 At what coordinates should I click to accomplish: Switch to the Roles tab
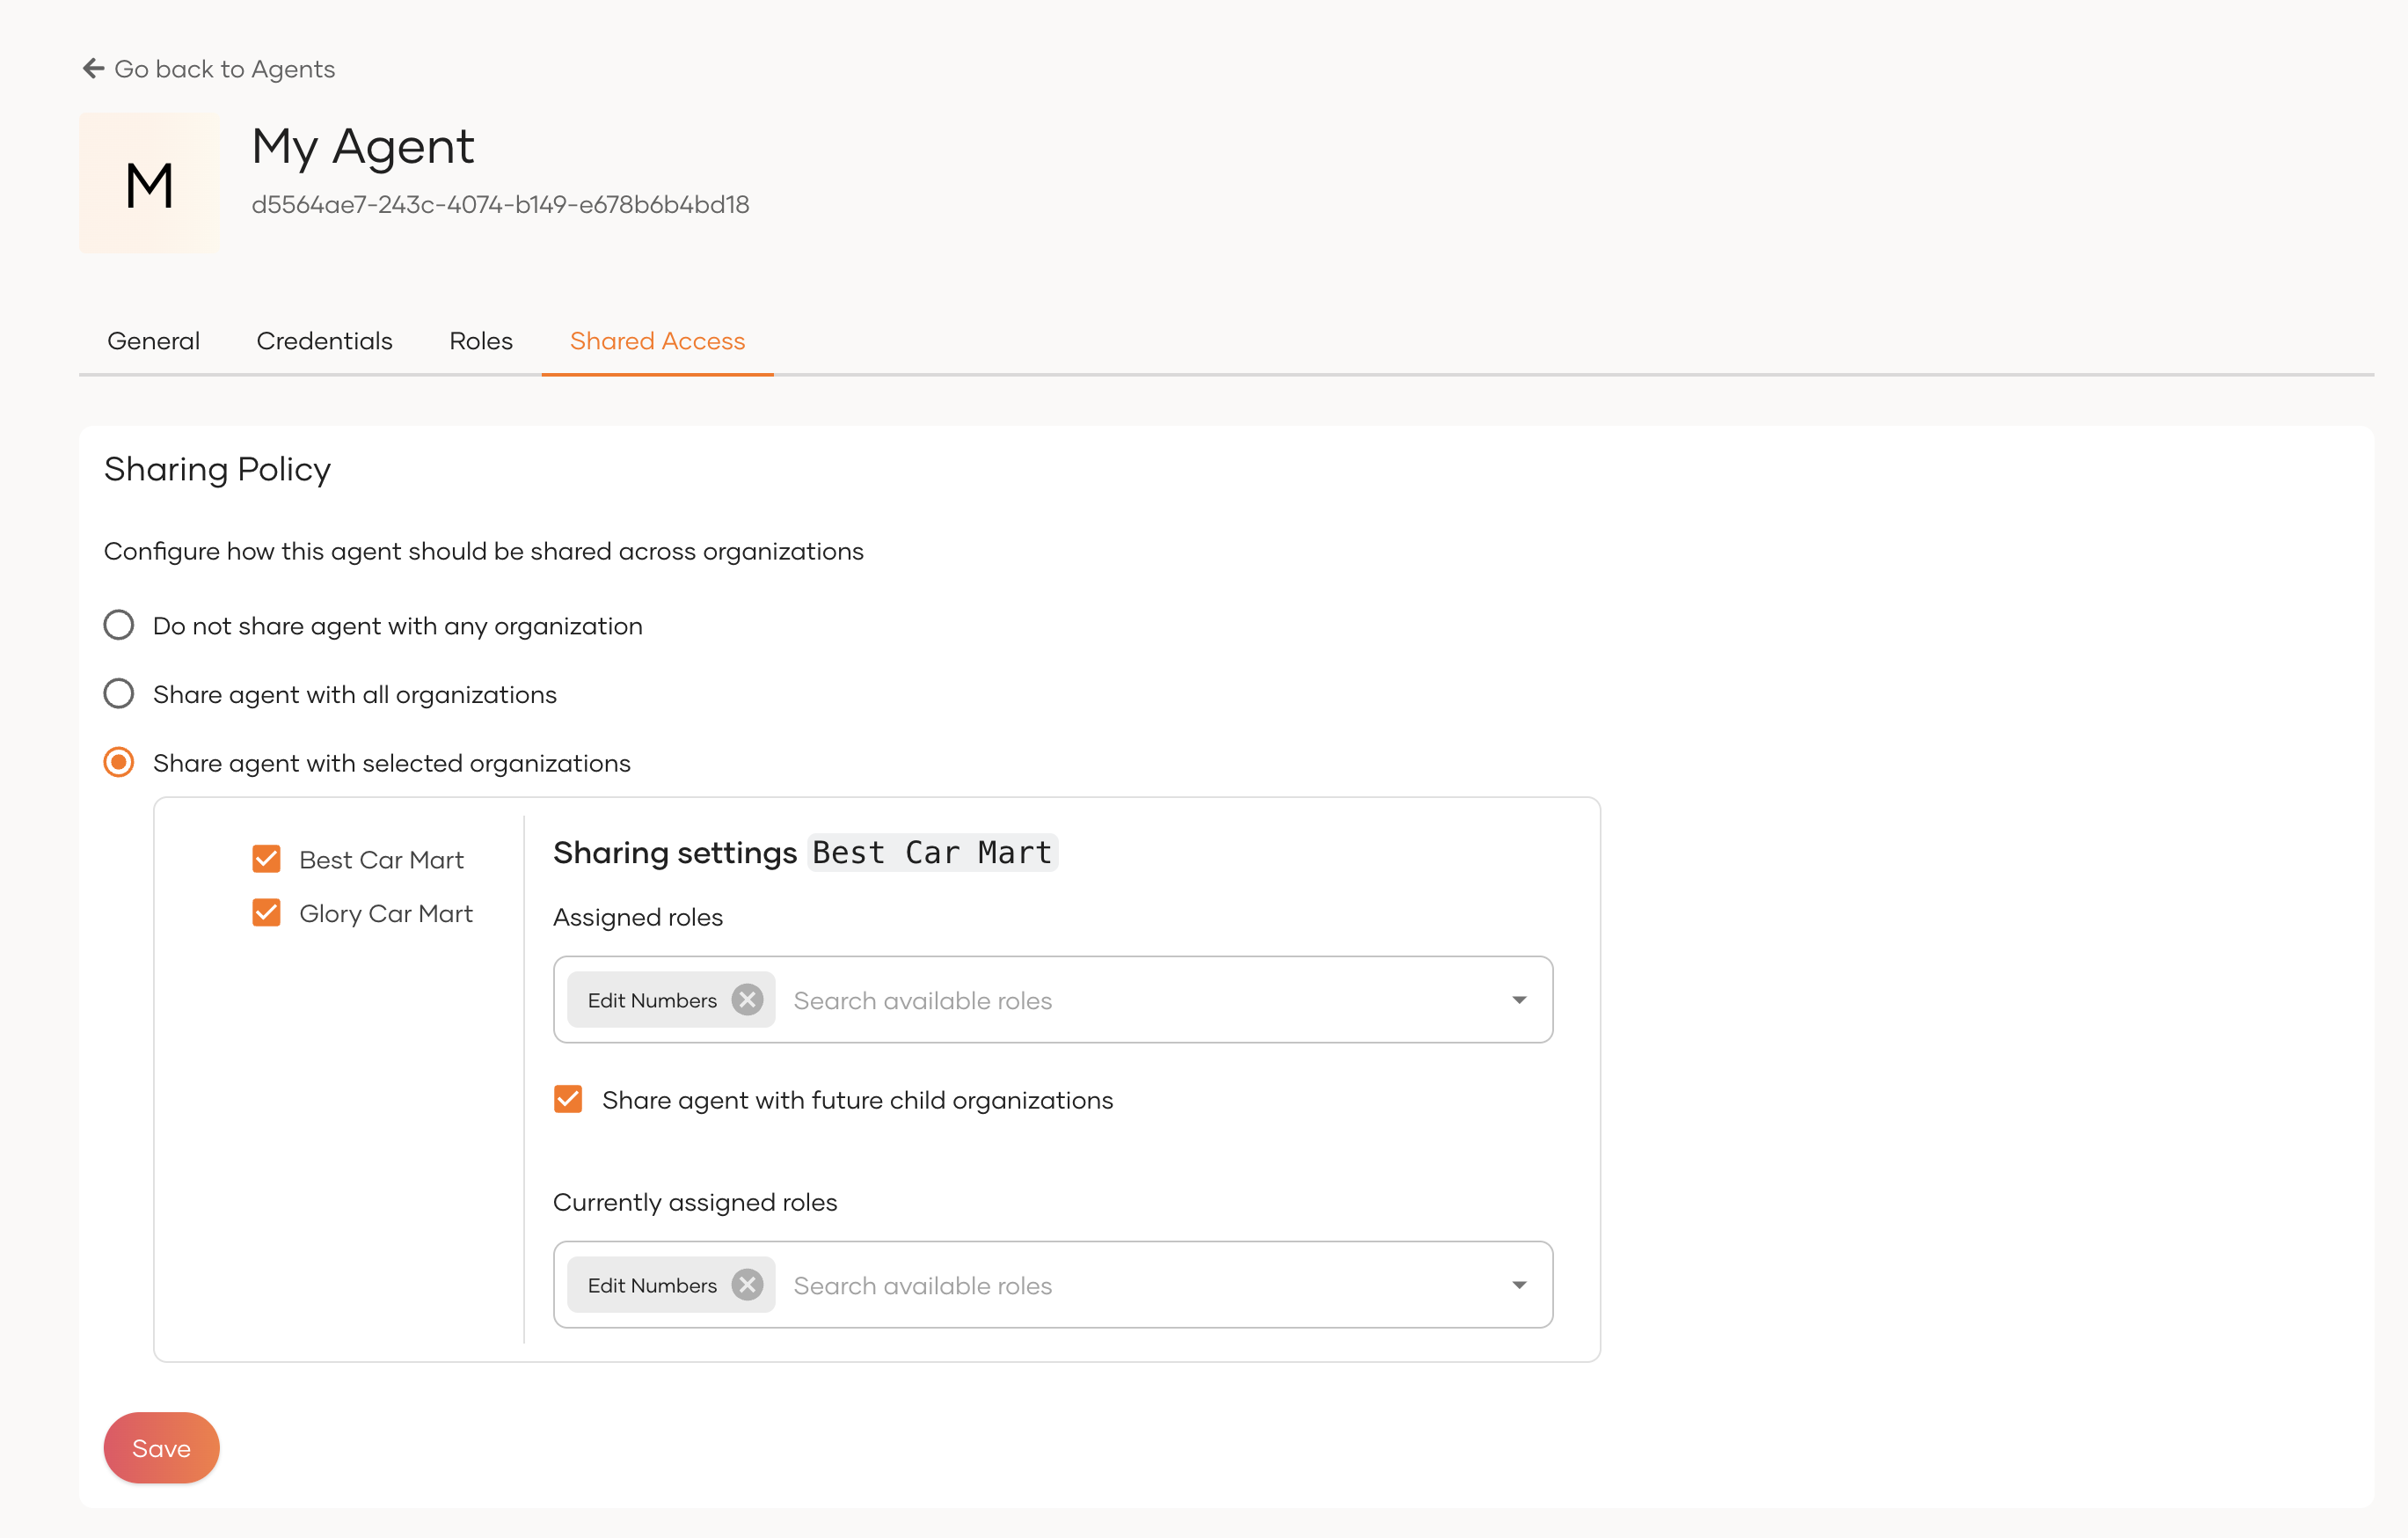point(481,341)
